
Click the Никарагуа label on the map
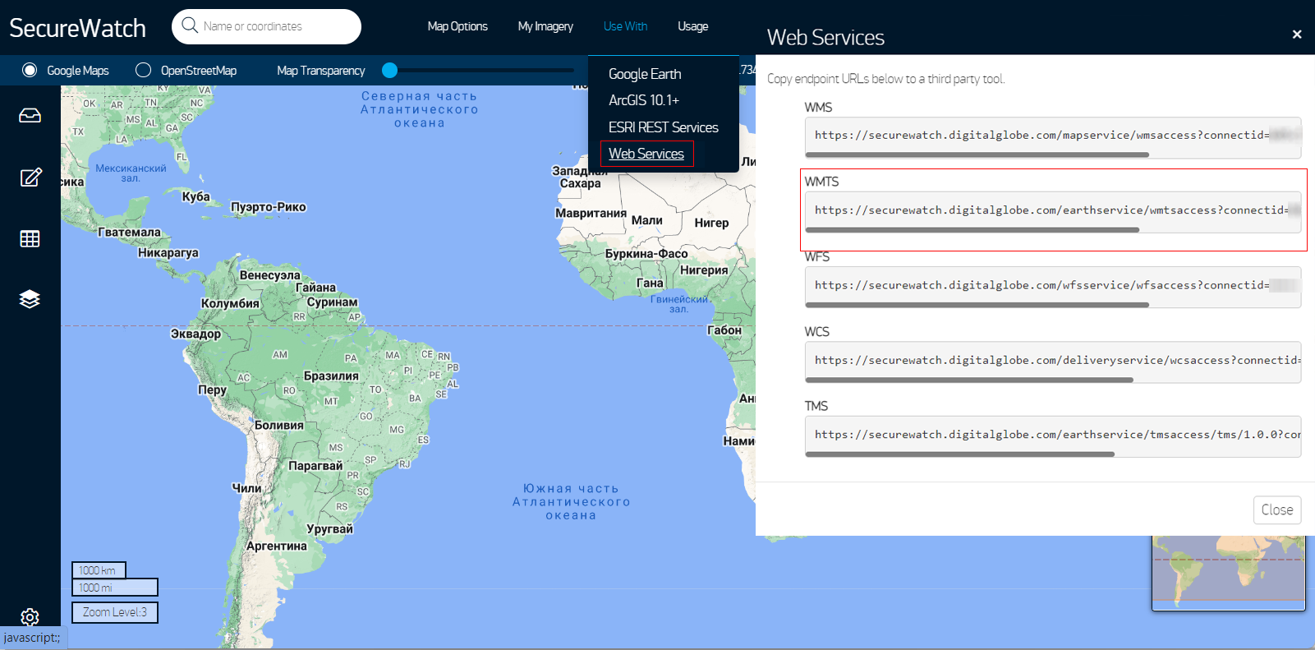click(x=168, y=253)
